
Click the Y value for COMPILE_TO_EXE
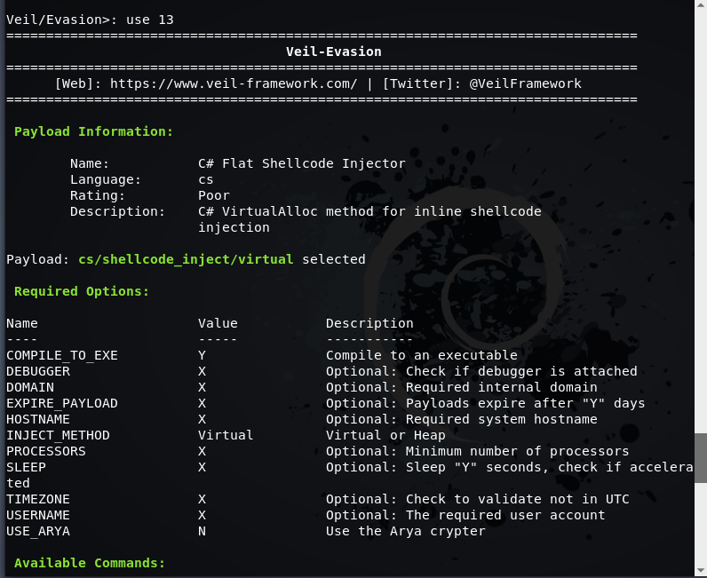[x=202, y=355]
